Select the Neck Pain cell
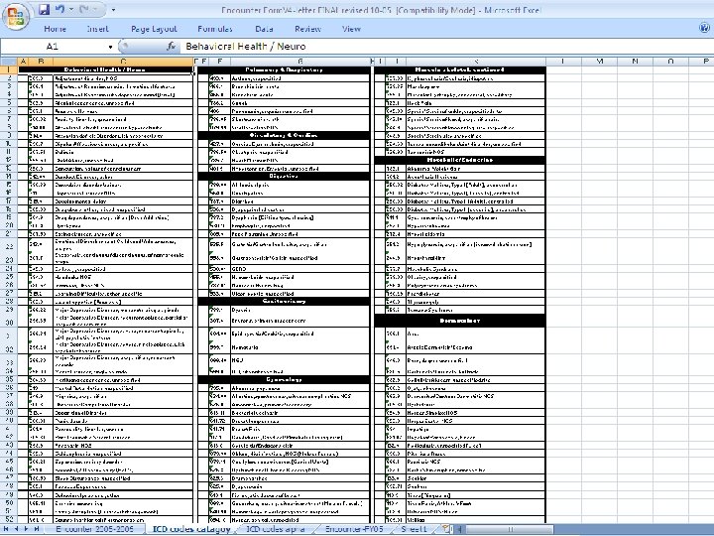714x536 pixels. click(x=475, y=103)
